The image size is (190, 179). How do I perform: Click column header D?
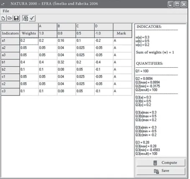[104, 27]
